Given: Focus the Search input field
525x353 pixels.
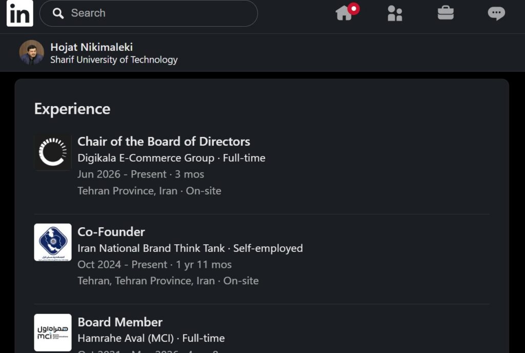Looking at the screenshot, I should pyautogui.click(x=149, y=13).
